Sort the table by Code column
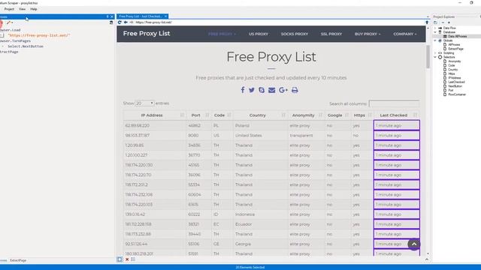This screenshot has width=481, height=270. tap(222, 115)
